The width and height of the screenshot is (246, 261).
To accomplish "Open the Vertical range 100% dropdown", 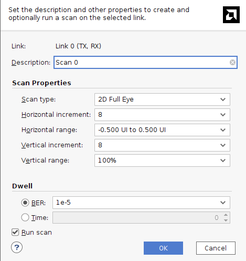I will (162, 160).
